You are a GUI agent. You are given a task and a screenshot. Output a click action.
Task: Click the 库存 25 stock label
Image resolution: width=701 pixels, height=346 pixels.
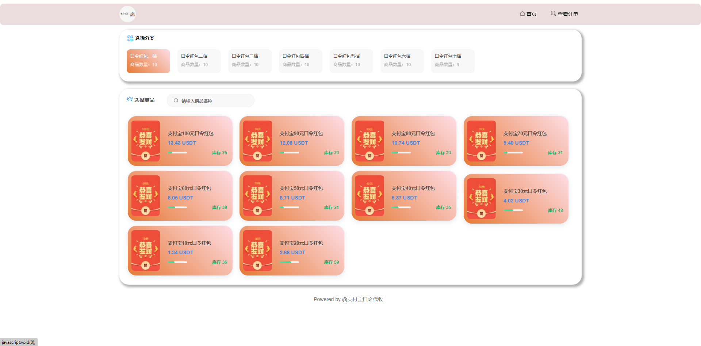pos(219,153)
